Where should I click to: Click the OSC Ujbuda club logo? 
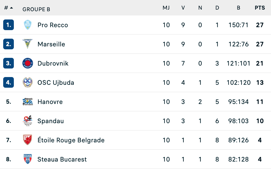point(27,83)
